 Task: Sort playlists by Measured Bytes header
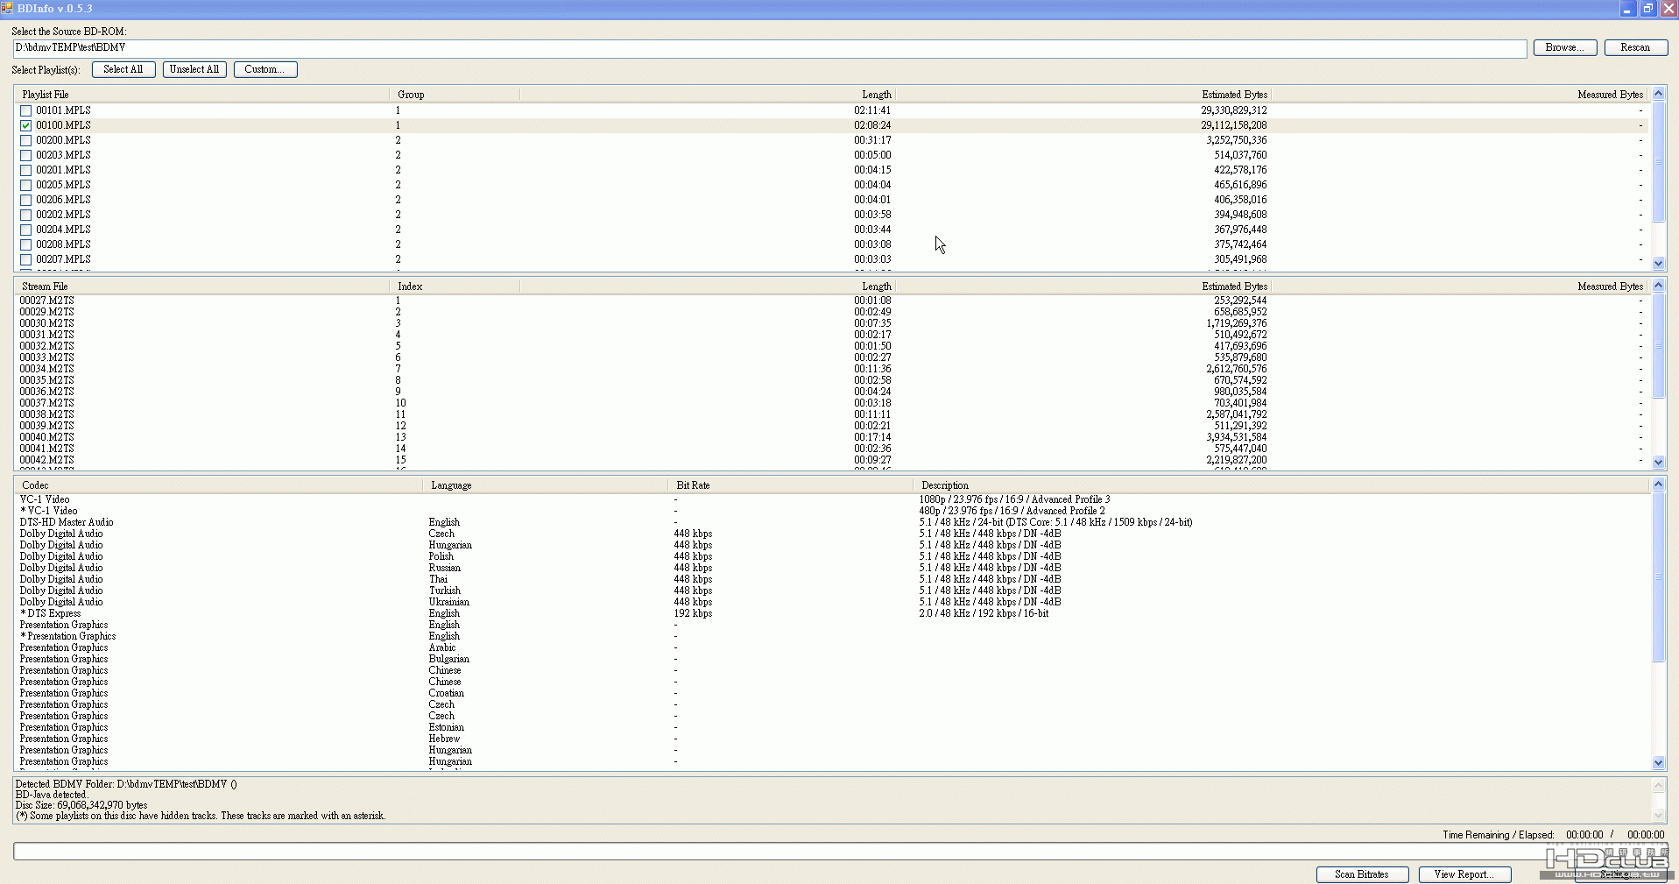pos(1459,95)
